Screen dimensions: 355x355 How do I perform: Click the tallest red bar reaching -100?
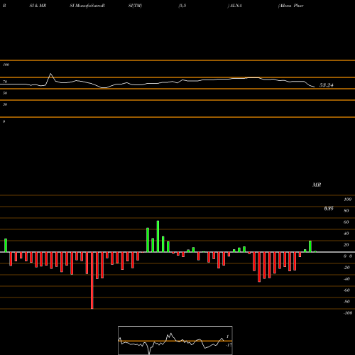tap(92, 280)
